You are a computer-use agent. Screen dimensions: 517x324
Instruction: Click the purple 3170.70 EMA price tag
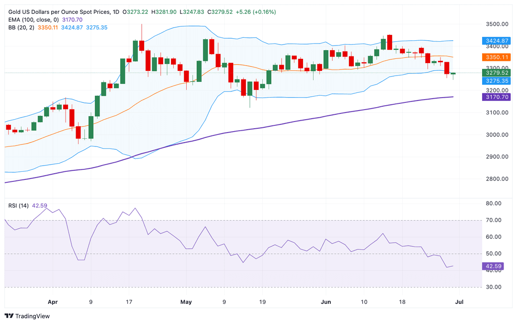(496, 97)
